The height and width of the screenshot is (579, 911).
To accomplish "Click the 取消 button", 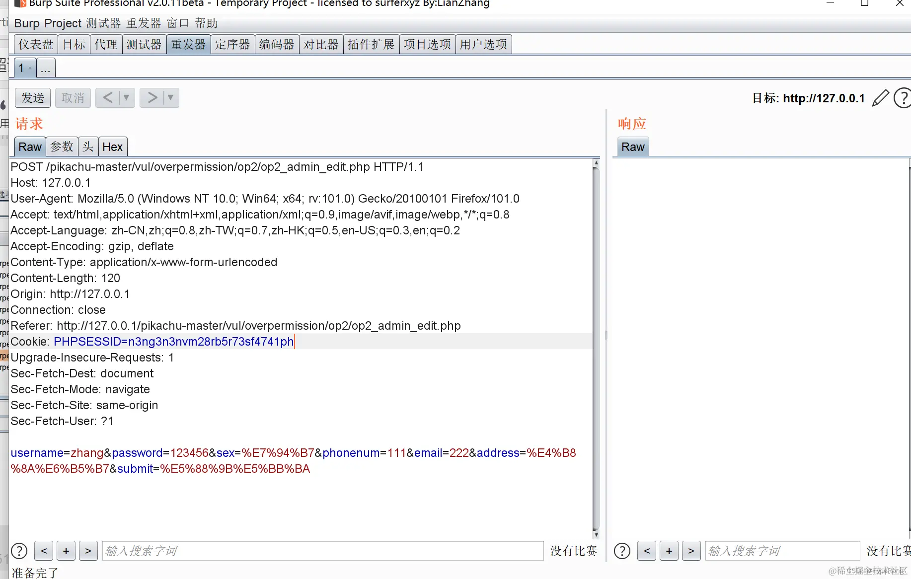I will click(73, 98).
